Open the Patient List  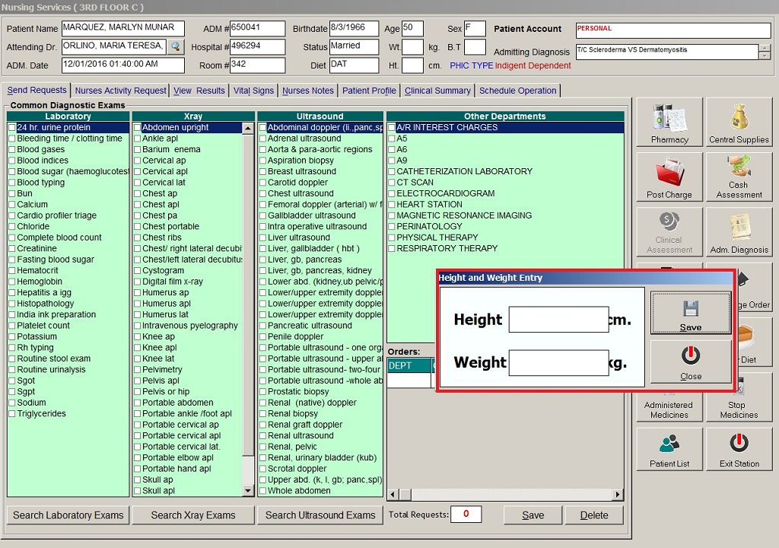pyautogui.click(x=669, y=448)
